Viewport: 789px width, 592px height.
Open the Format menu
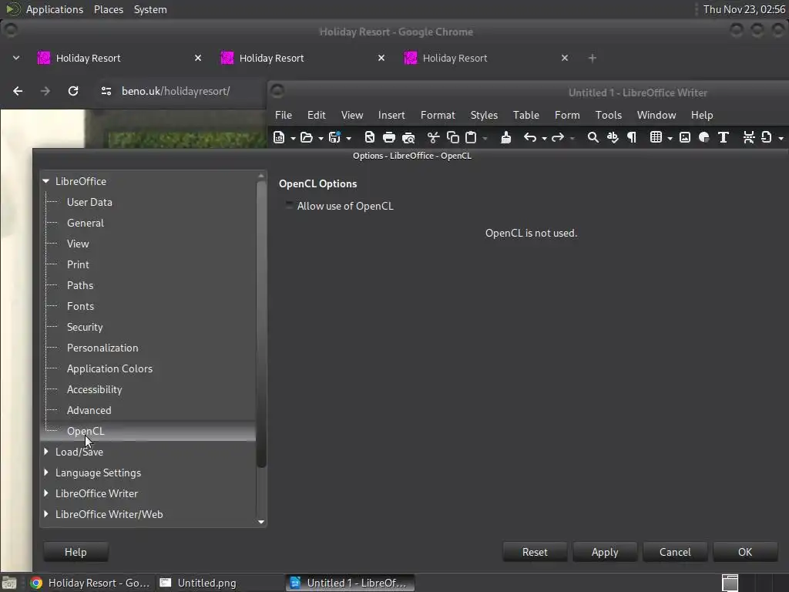[438, 116]
